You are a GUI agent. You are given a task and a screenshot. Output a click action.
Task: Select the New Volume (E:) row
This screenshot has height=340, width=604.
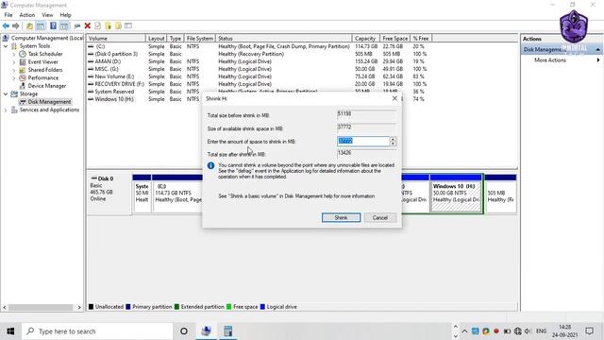258,76
